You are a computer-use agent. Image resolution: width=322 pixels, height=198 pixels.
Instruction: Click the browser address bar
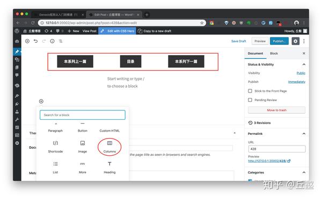click(122, 23)
